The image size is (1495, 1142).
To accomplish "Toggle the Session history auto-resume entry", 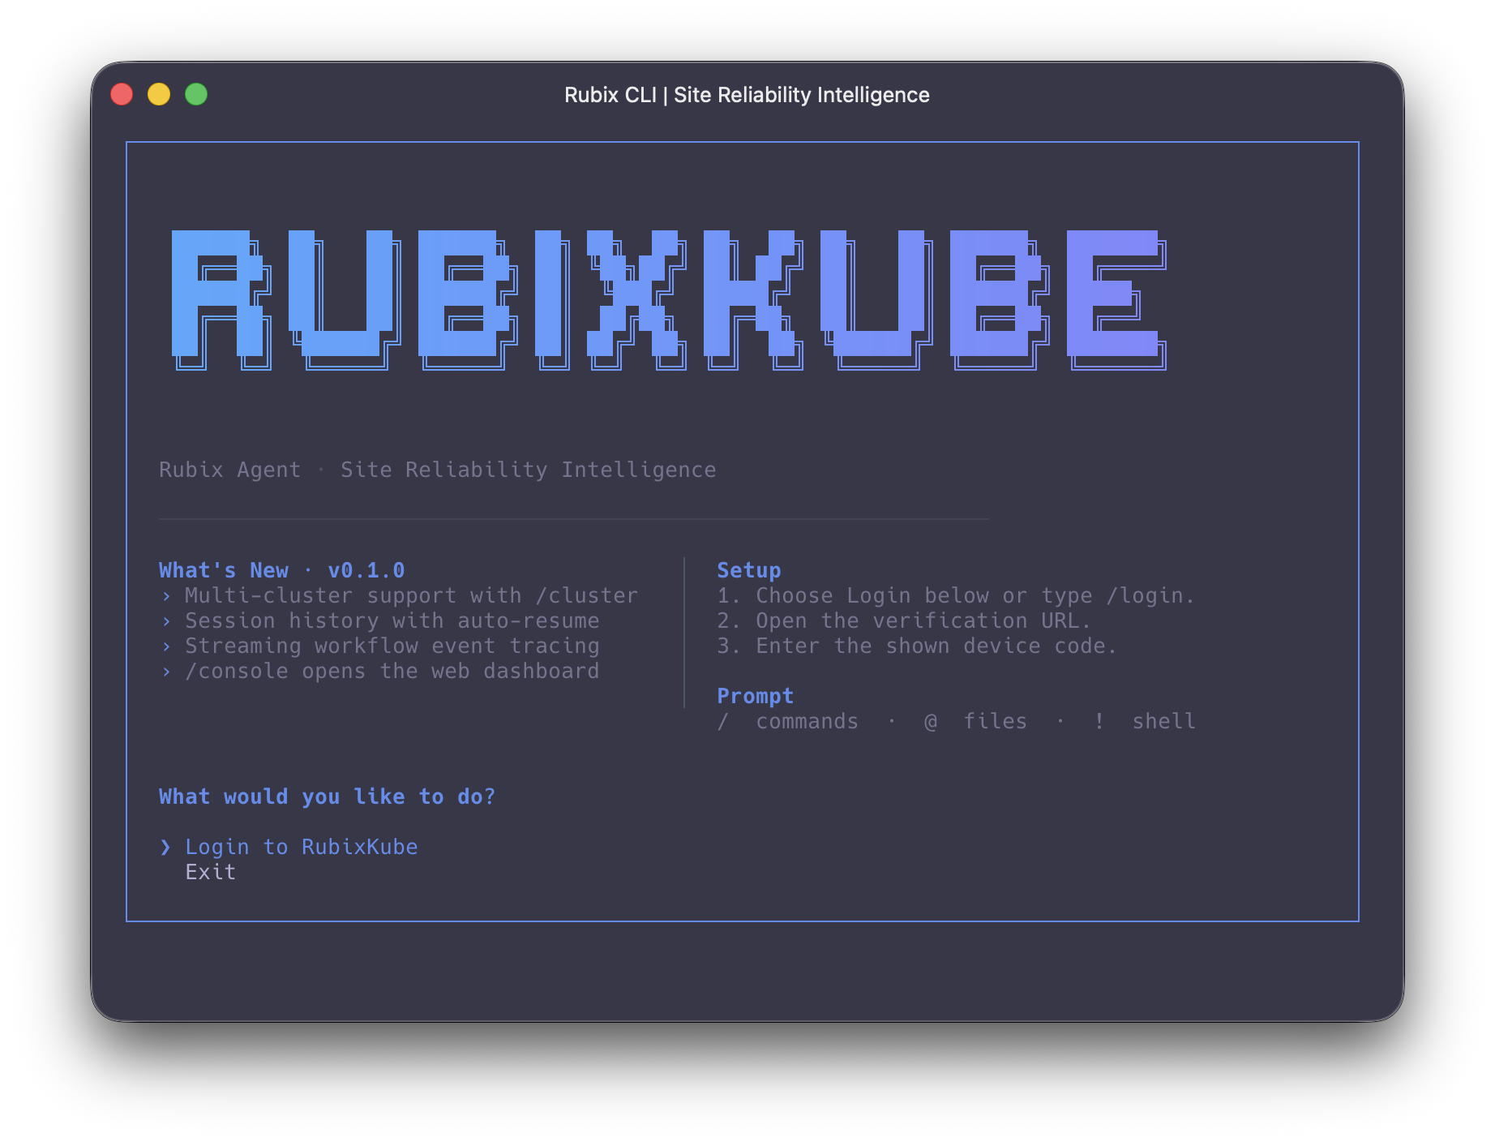I will coord(392,620).
